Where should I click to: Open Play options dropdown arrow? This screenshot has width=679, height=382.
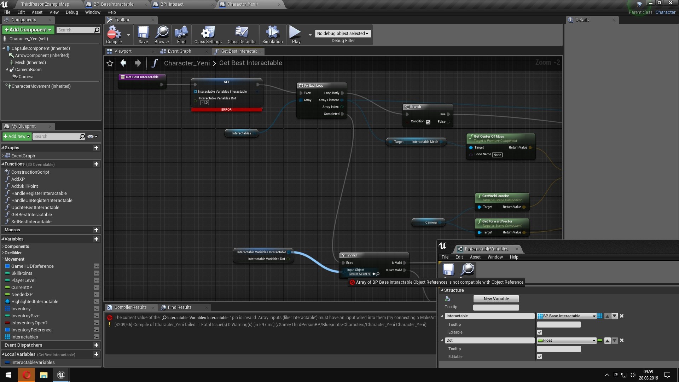pyautogui.click(x=310, y=35)
